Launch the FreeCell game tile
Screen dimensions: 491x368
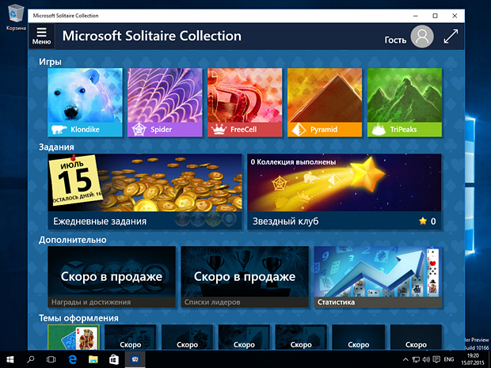(245, 102)
